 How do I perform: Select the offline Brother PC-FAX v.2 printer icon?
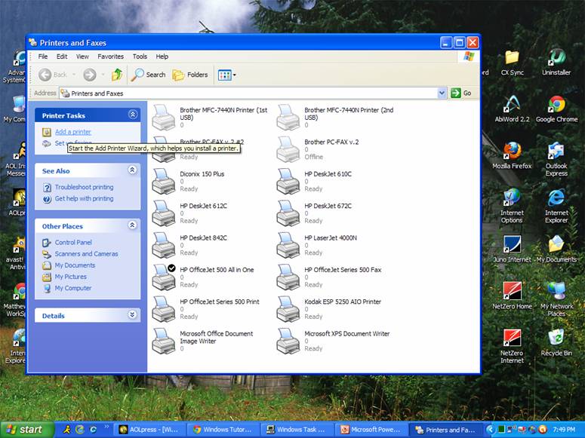coord(288,149)
